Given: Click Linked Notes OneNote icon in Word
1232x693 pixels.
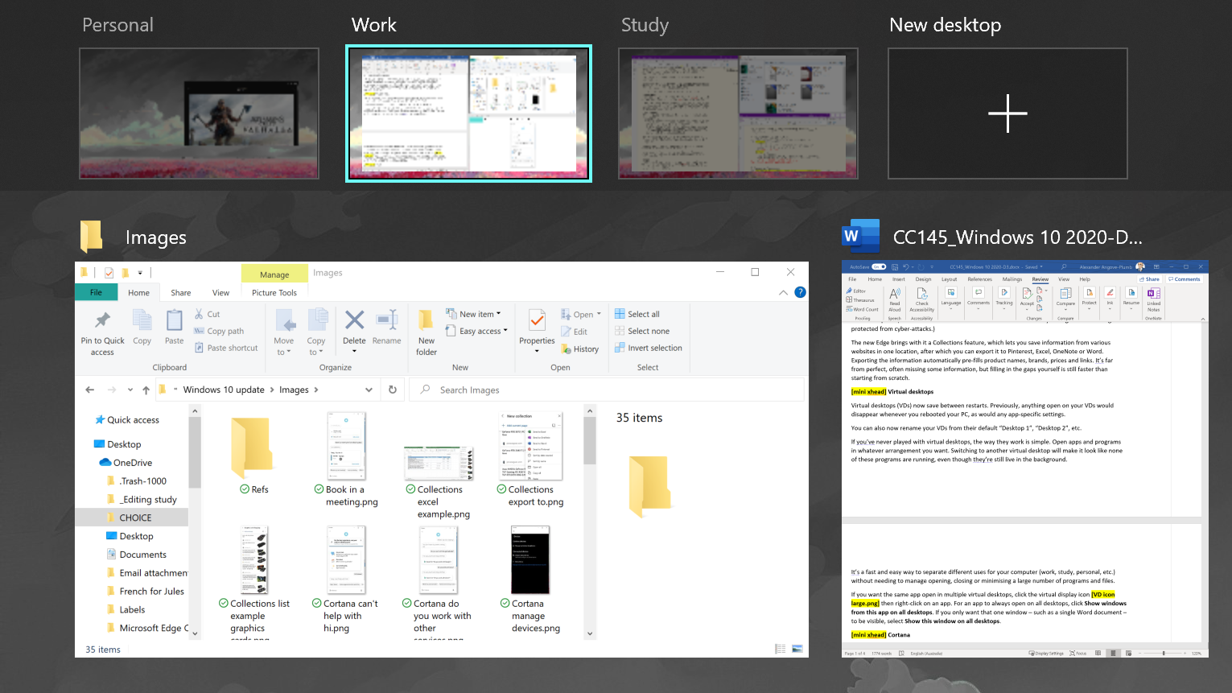Looking at the screenshot, I should click(1153, 294).
